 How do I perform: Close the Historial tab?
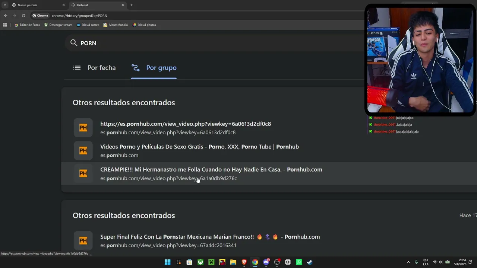tap(123, 5)
